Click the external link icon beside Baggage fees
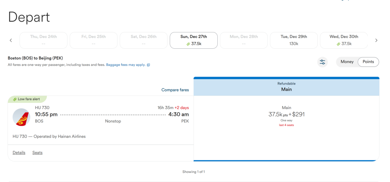The height and width of the screenshot is (182, 390). [148, 65]
